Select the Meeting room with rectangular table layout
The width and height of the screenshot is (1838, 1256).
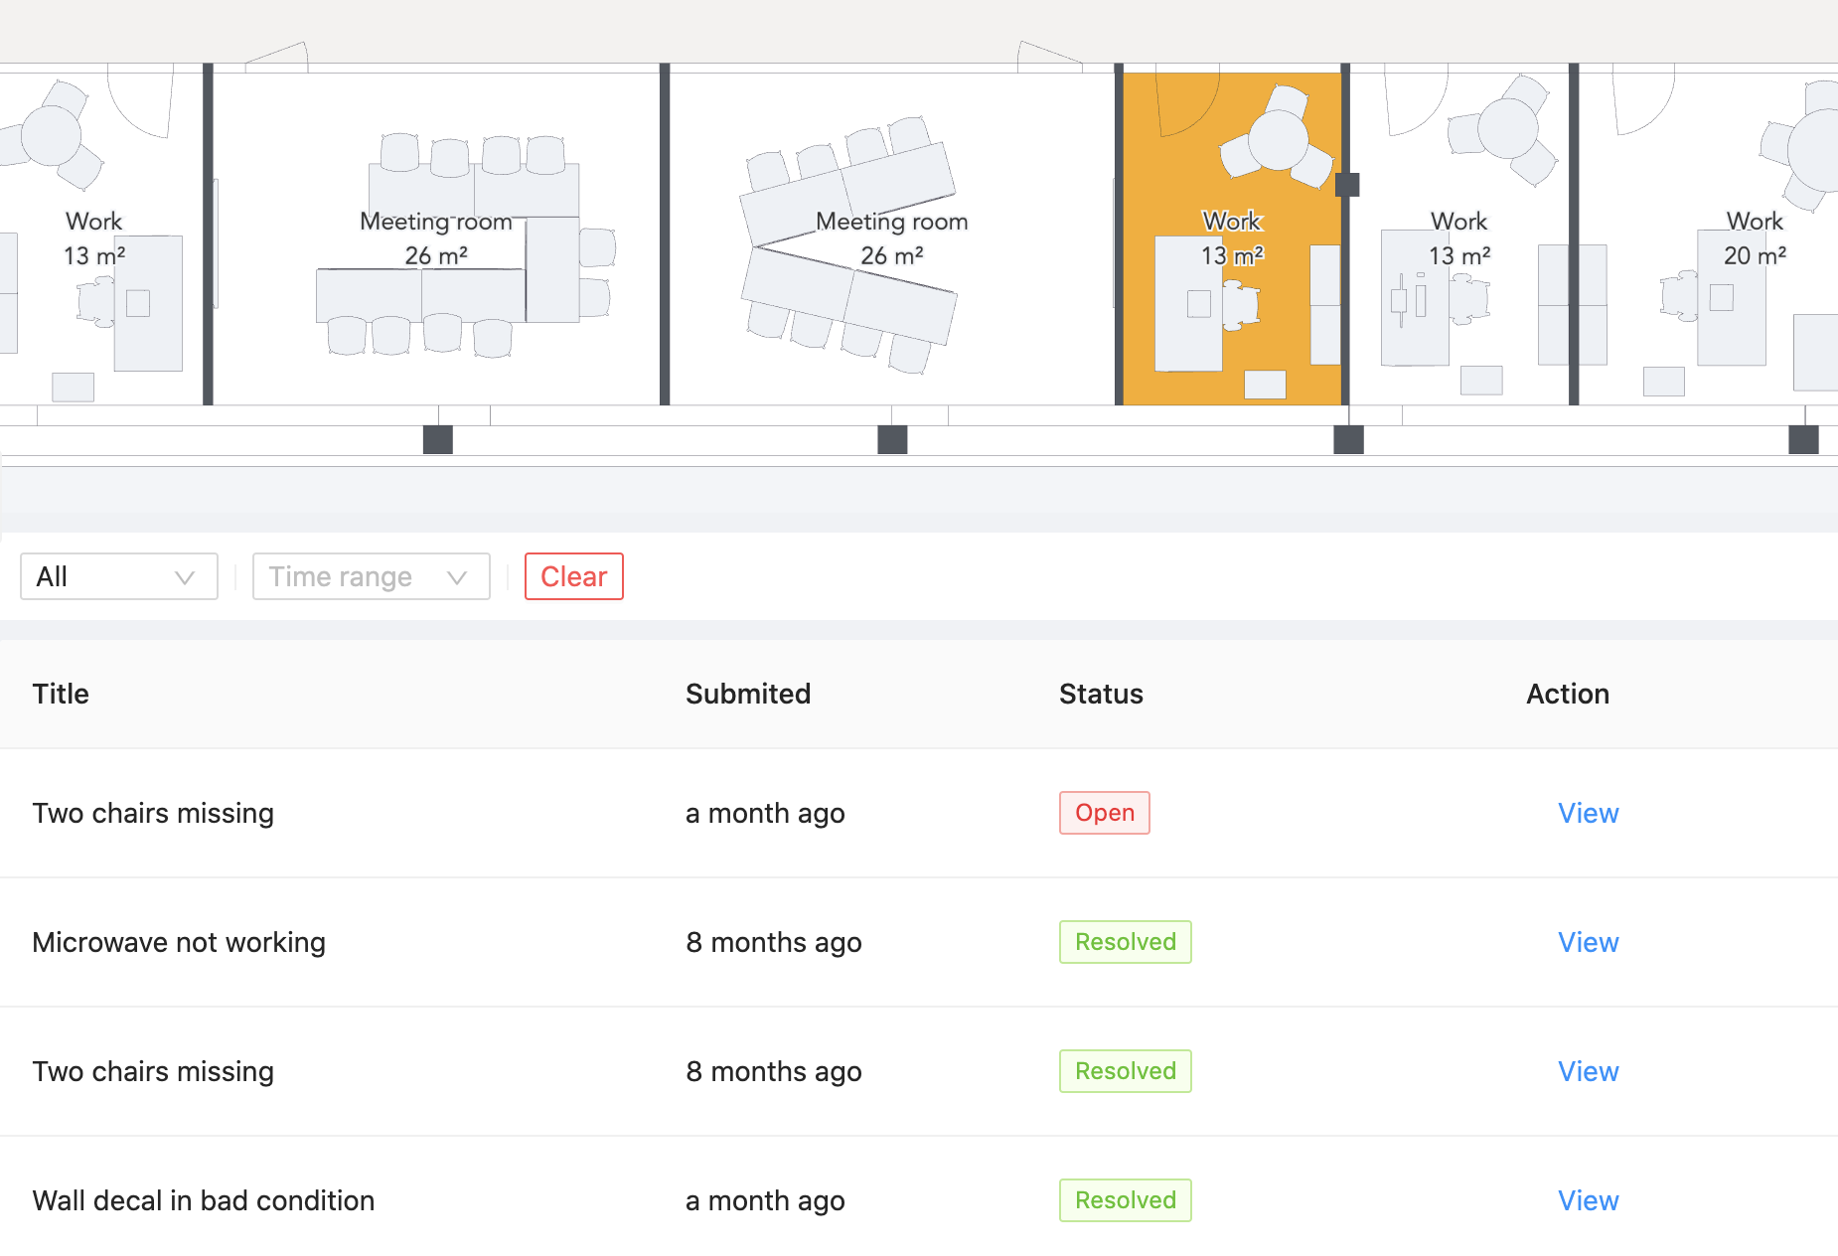click(437, 238)
